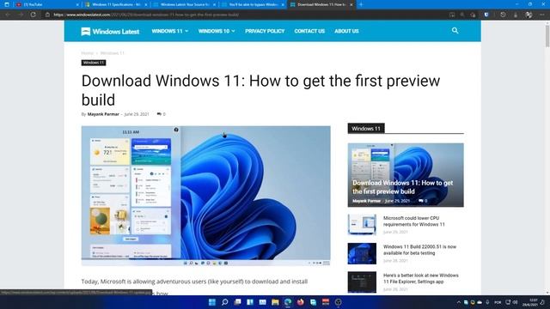The width and height of the screenshot is (550, 309).
Task: Click the POR language indicator in the tray
Action: [498, 302]
